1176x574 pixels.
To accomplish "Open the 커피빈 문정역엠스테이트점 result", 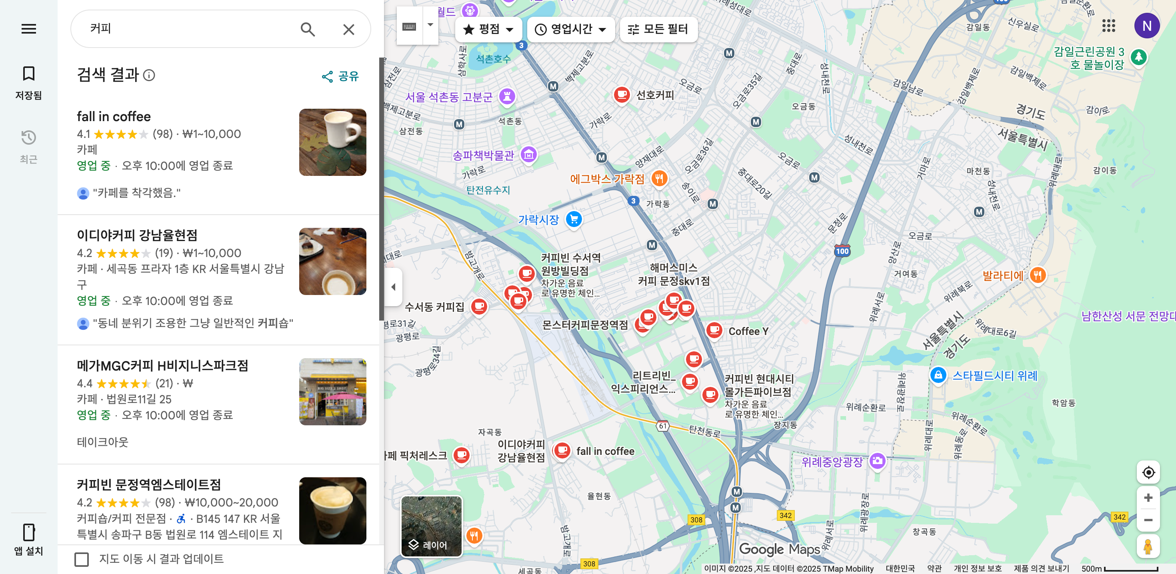I will (x=218, y=504).
